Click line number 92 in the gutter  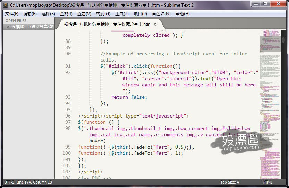coord(68,72)
